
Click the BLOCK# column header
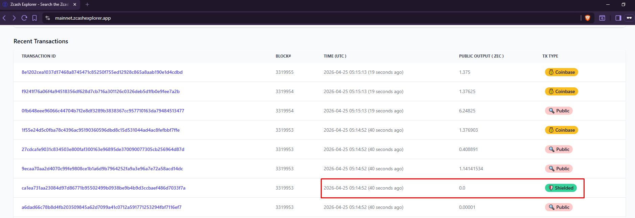283,56
